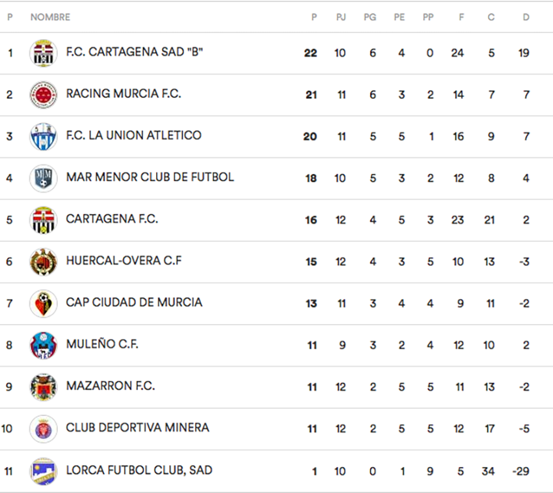Open the F.C. La Union Atletico badge
553x493 pixels.
click(44, 136)
